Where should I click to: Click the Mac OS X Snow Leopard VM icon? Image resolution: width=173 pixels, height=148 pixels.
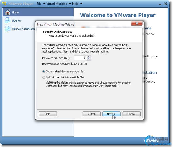(x=8, y=29)
